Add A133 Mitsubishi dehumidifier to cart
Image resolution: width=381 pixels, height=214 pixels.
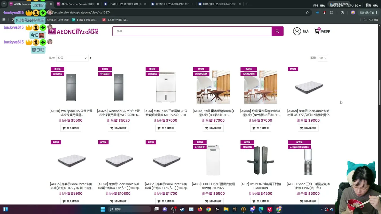(x=166, y=128)
